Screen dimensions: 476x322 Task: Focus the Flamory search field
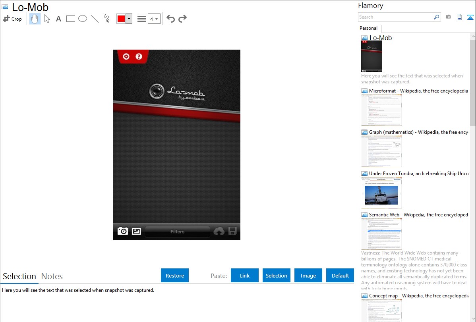395,17
